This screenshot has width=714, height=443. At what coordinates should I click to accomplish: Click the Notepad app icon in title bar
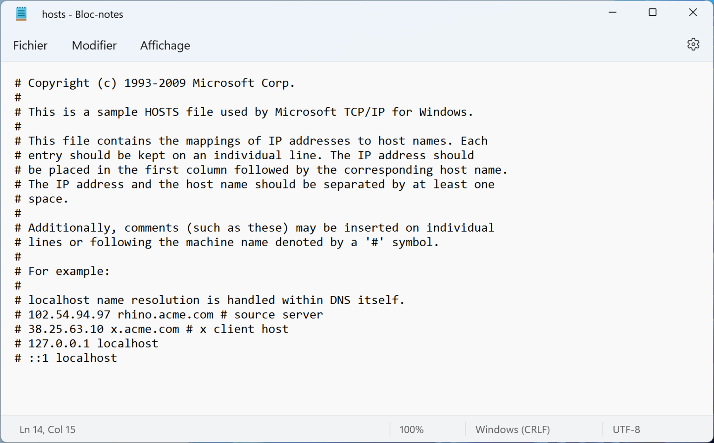21,13
